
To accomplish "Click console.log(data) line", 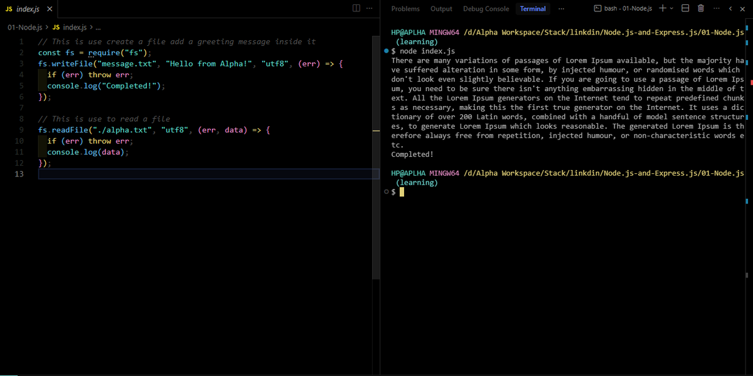I will [88, 152].
